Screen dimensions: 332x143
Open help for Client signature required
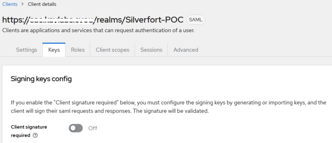pyautogui.click(x=36, y=136)
